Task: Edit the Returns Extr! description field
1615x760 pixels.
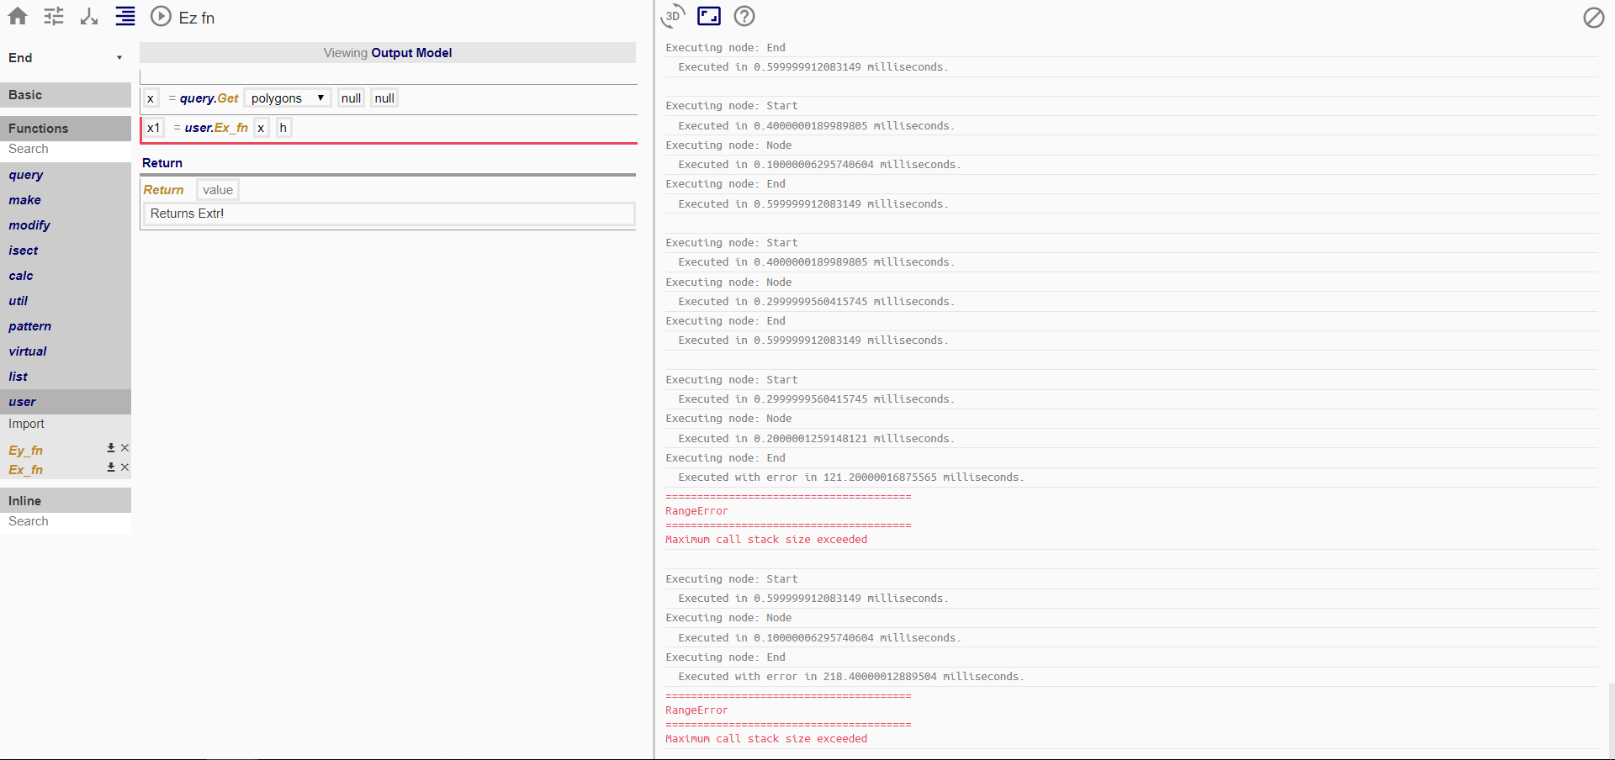Action: 389,214
